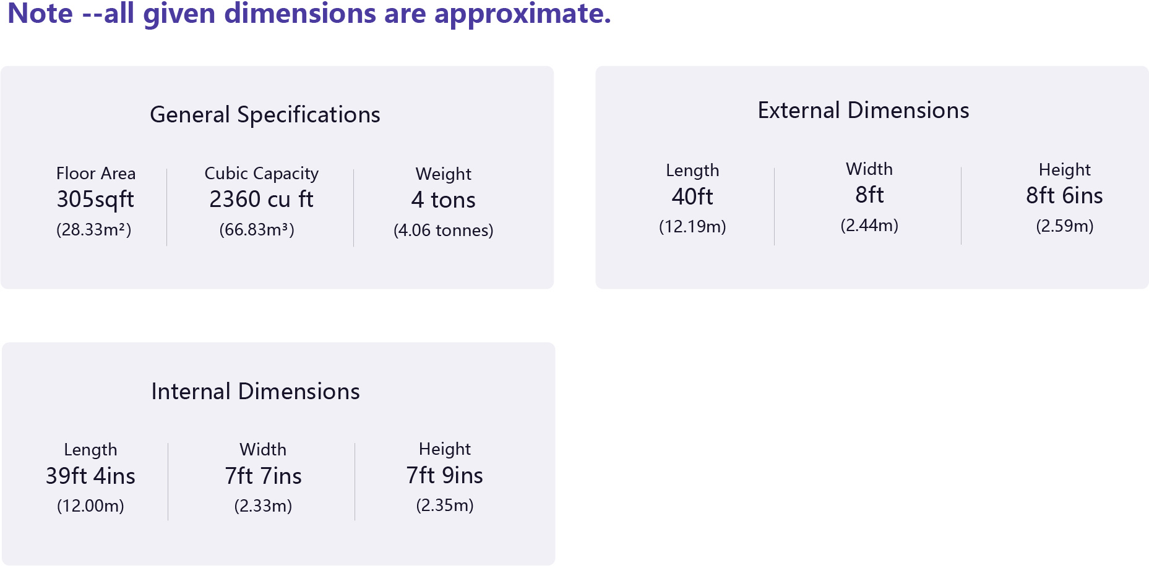The height and width of the screenshot is (566, 1149).
Task: Select the 12.19m external length conversion
Action: [x=692, y=227]
